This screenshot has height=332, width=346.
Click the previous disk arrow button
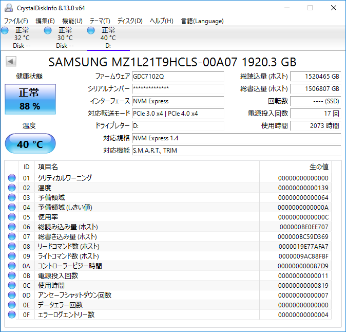(10, 62)
